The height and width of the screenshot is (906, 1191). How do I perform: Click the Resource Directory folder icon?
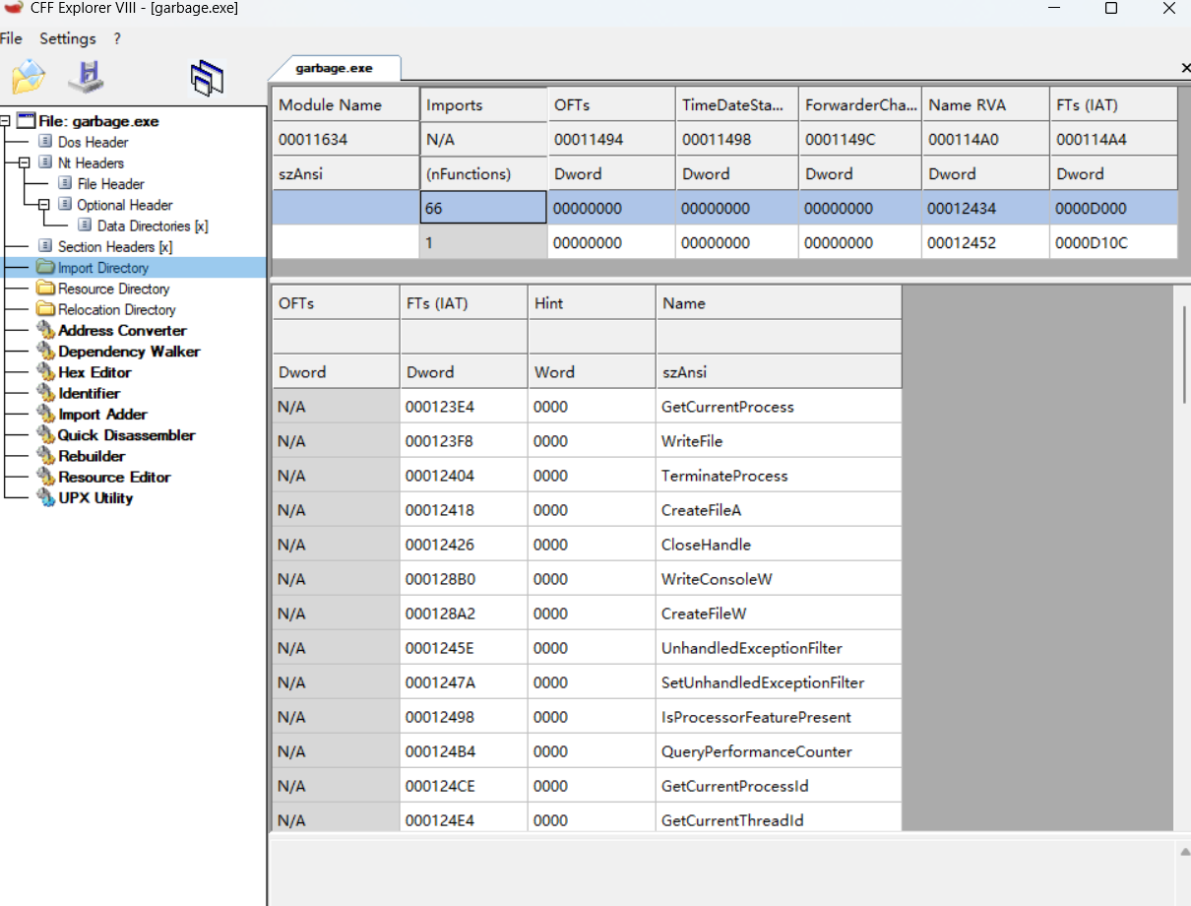[45, 289]
